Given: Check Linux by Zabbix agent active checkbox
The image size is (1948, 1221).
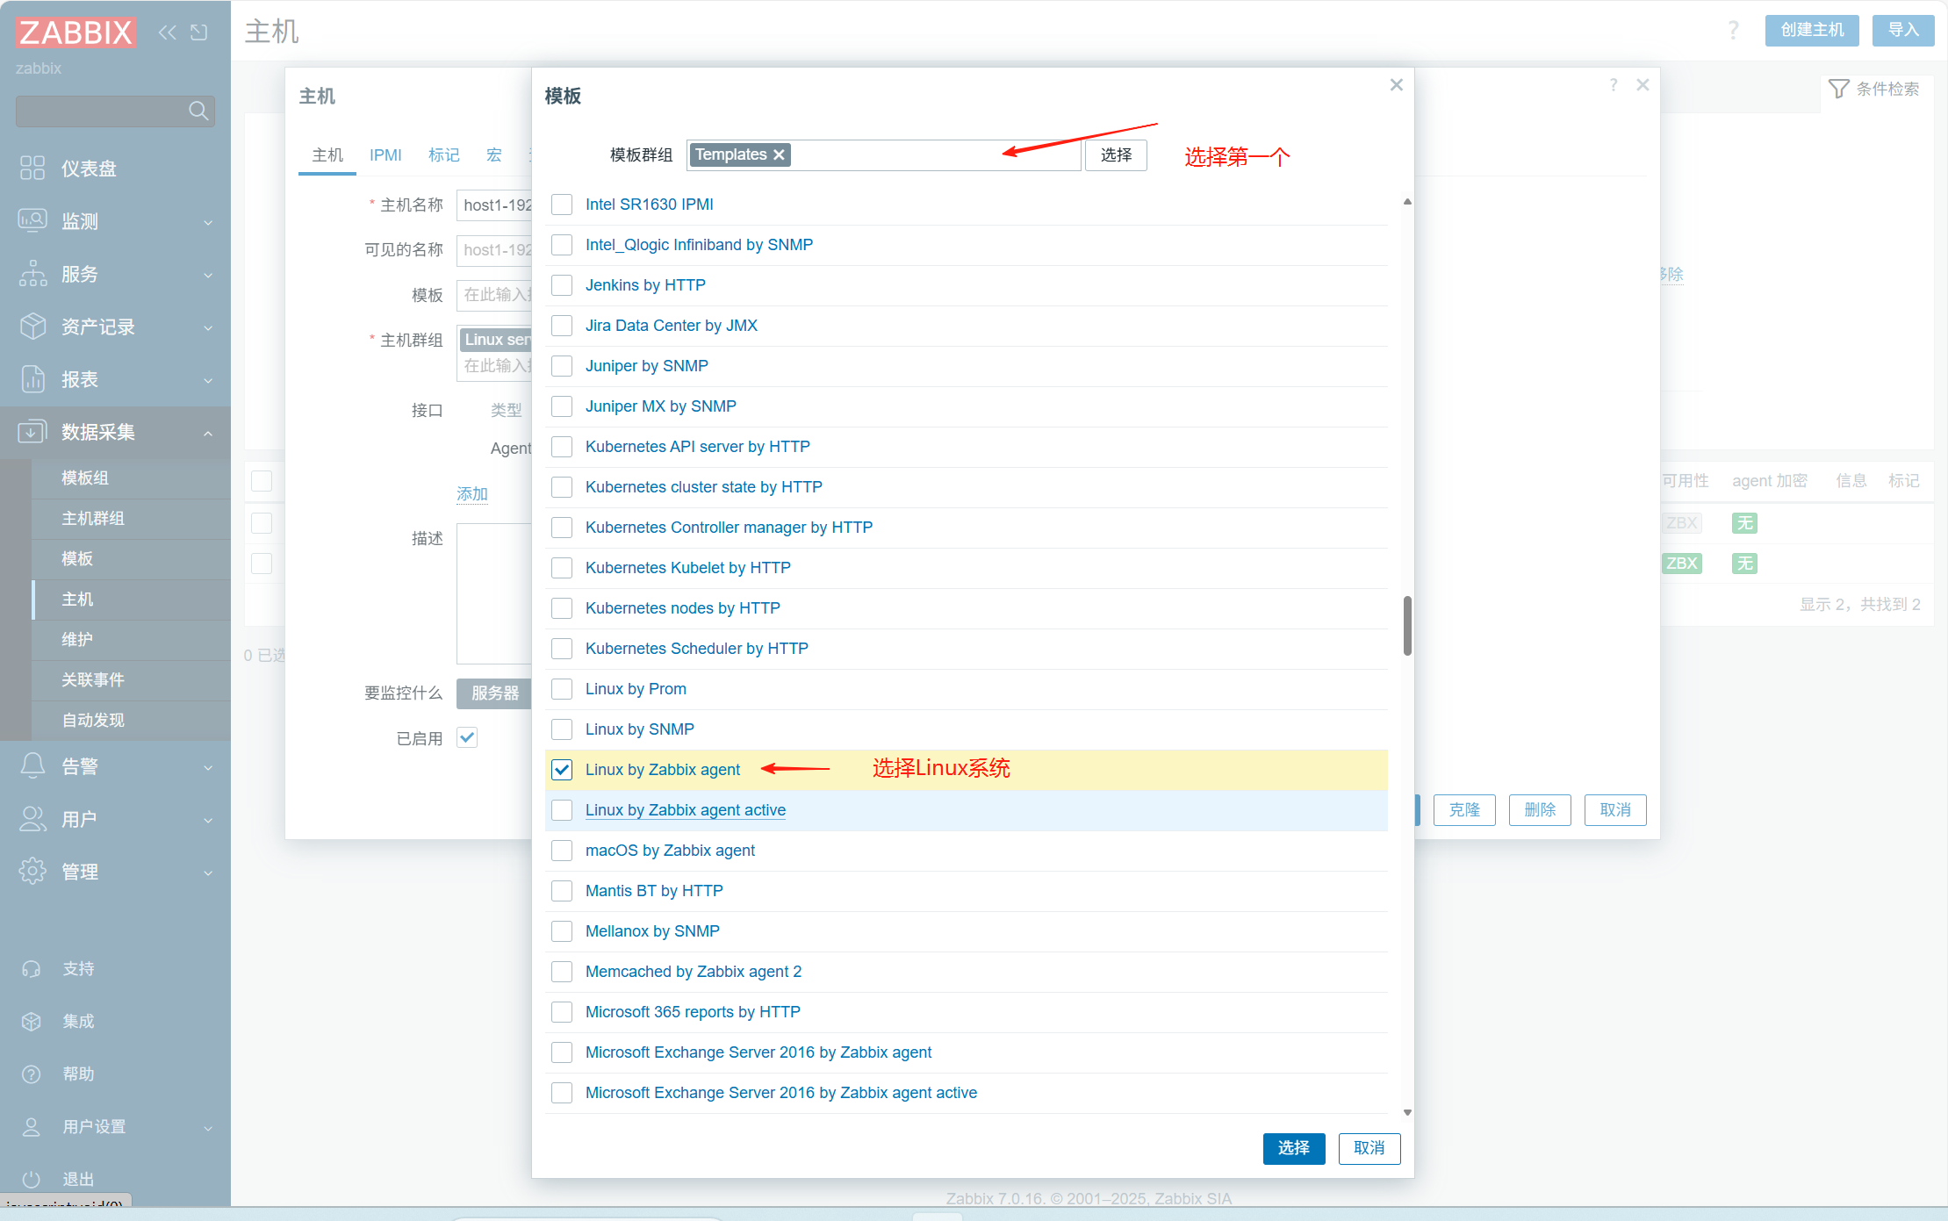Looking at the screenshot, I should [562, 810].
